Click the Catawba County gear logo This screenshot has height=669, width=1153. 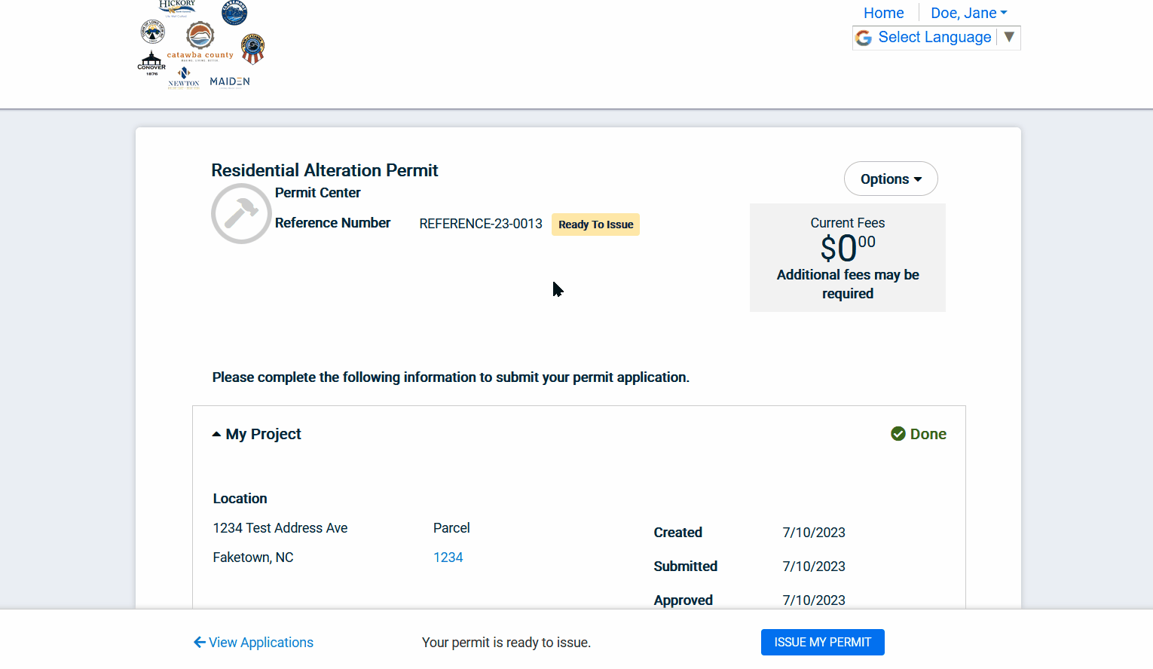(x=200, y=36)
